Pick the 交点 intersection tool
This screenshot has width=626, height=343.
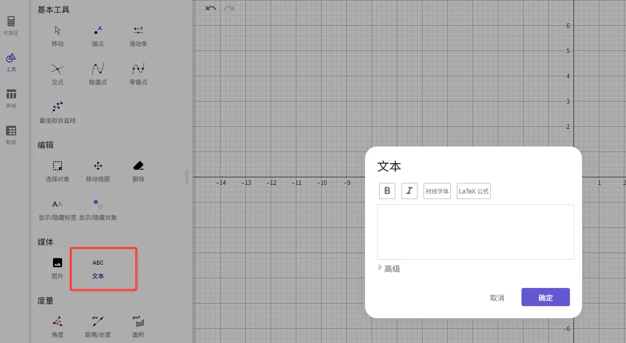58,74
